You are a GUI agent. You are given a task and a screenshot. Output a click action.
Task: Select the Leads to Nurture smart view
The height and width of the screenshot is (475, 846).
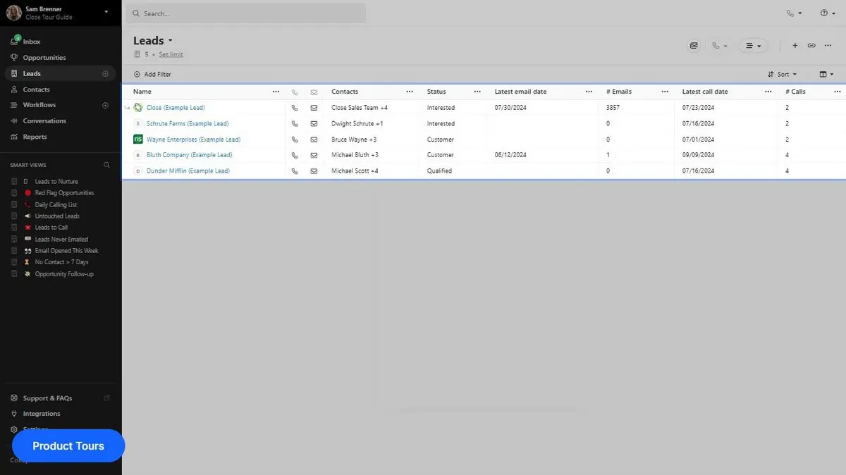[56, 181]
